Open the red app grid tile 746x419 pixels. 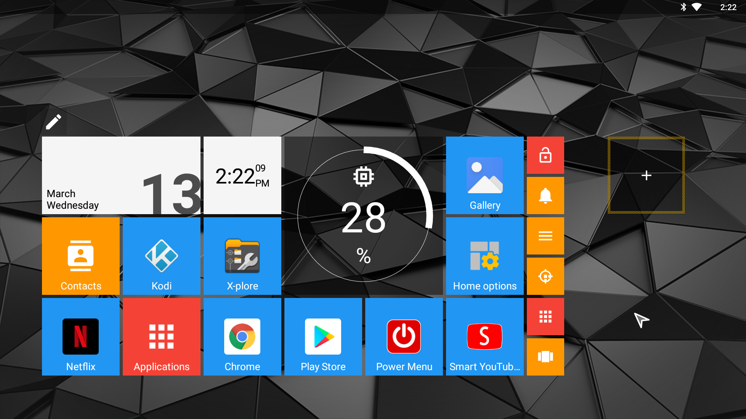tap(546, 317)
